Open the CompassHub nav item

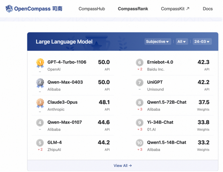pos(92,9)
